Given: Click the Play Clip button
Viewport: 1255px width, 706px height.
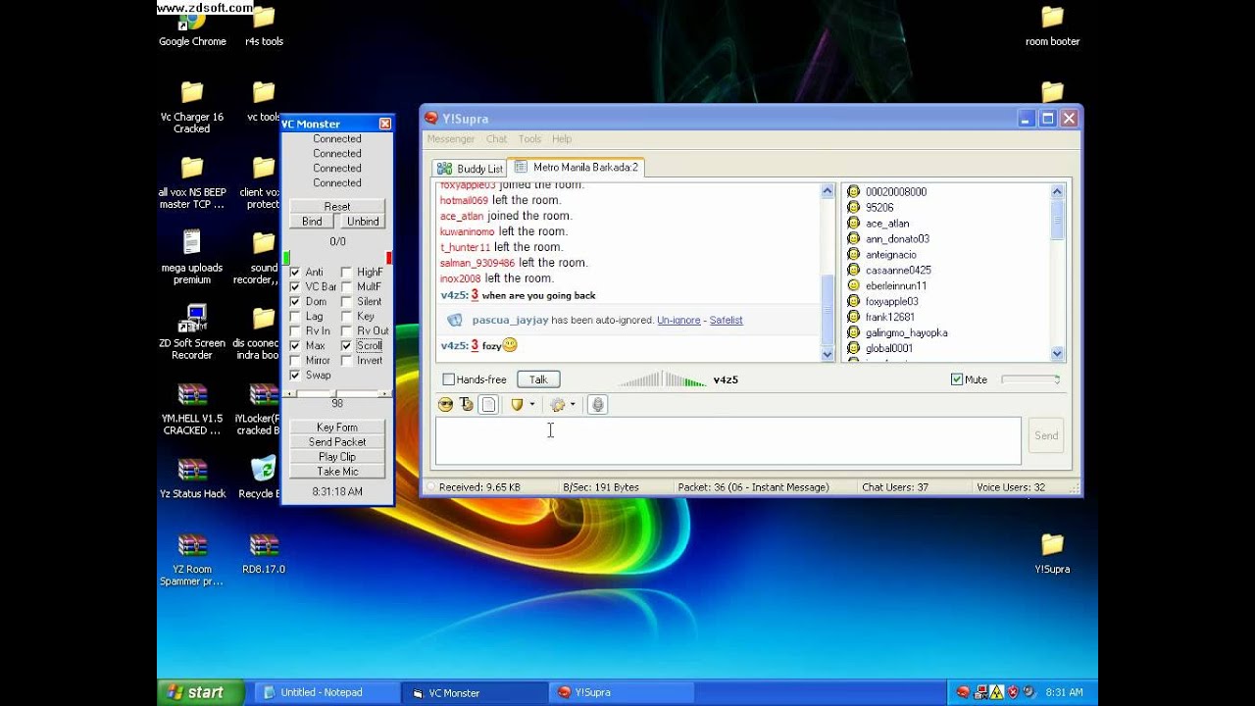Looking at the screenshot, I should 337,457.
